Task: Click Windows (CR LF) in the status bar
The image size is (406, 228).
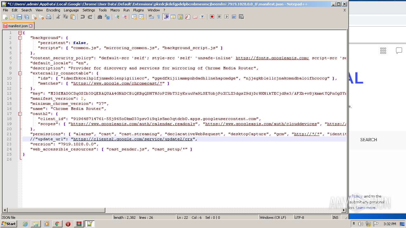Action: click(x=276, y=218)
